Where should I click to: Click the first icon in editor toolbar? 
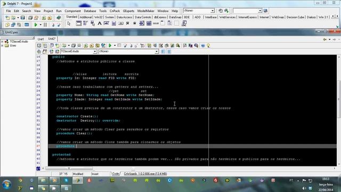point(39,45)
